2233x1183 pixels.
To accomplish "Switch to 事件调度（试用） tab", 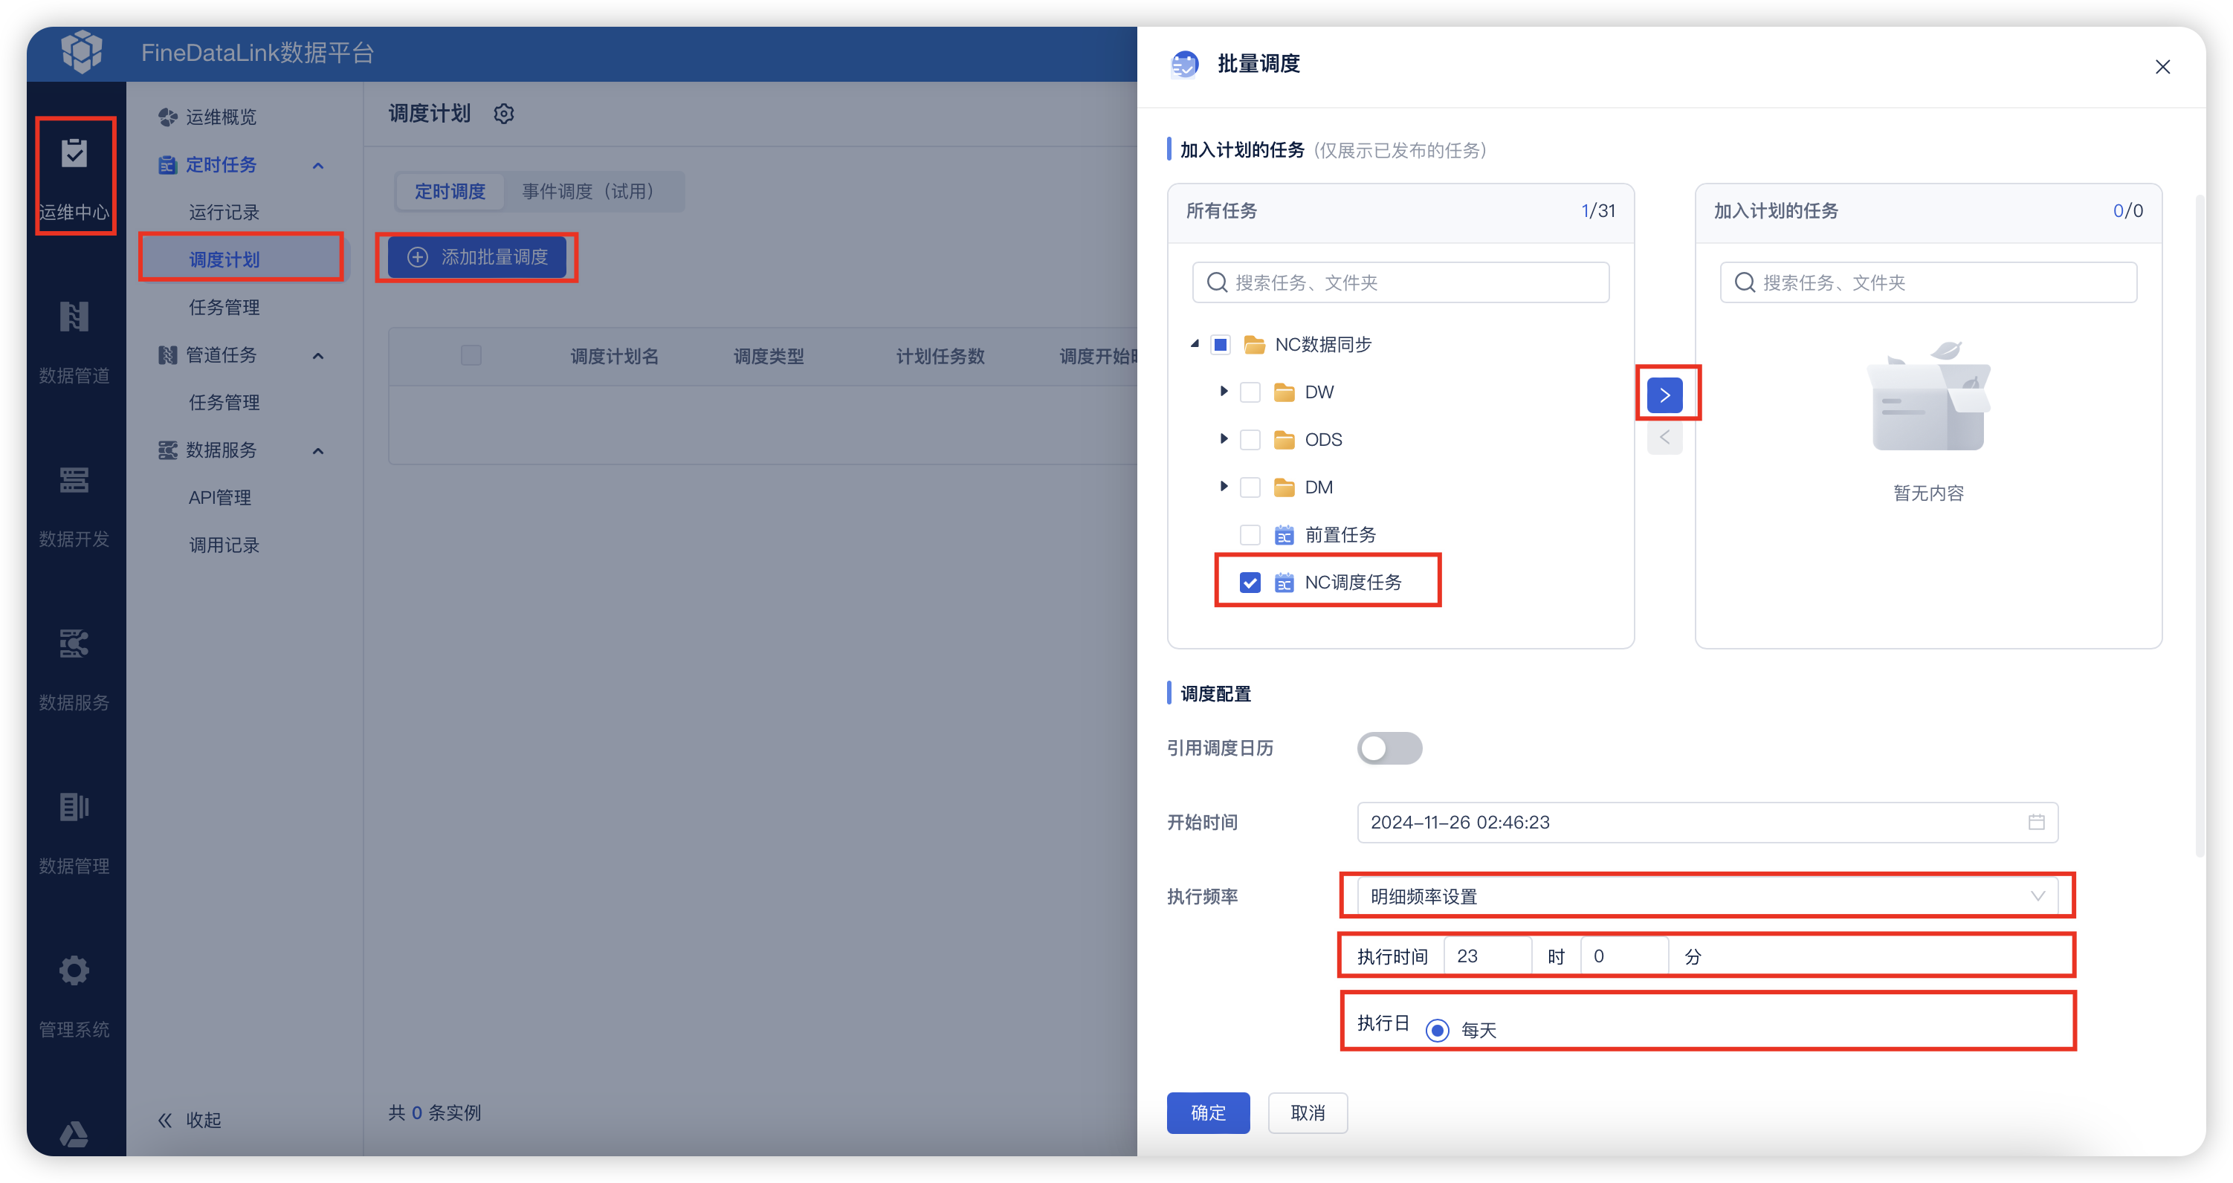I will [x=588, y=191].
